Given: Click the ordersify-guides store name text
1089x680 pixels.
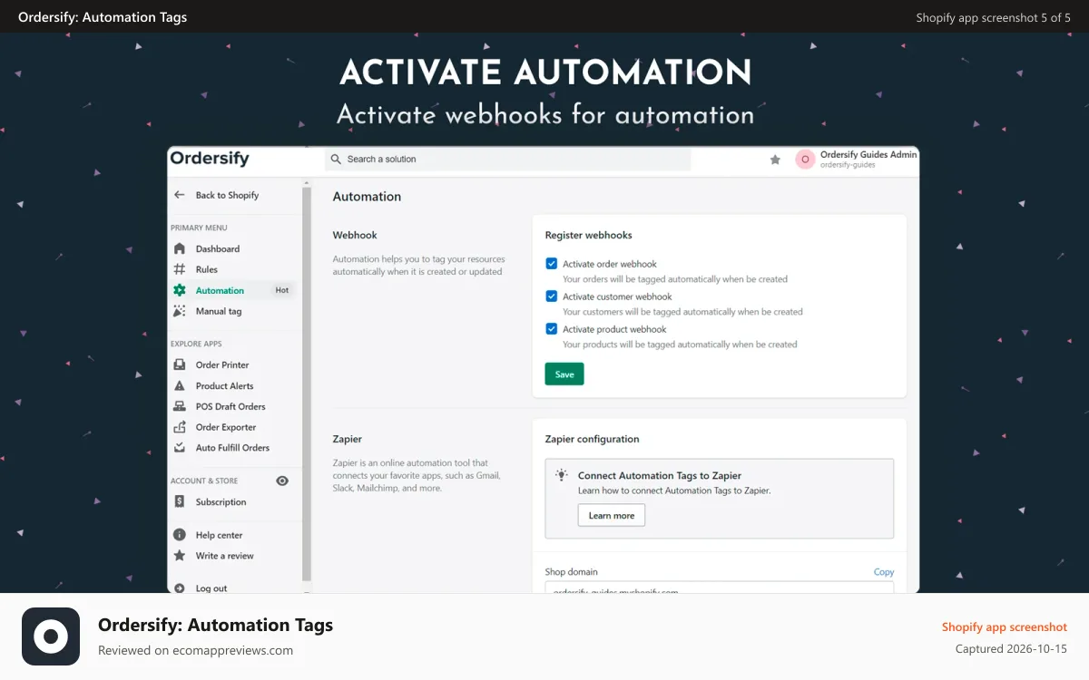Looking at the screenshot, I should (x=848, y=165).
